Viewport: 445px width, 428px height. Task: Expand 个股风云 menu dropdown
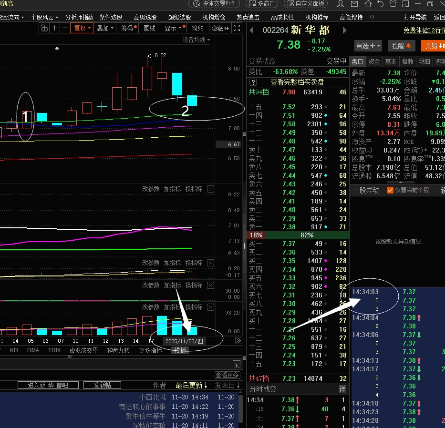44,17
